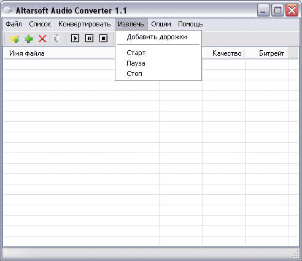Select Пауза in the Извлечь menu
This screenshot has width=302, height=261.
pos(158,63)
